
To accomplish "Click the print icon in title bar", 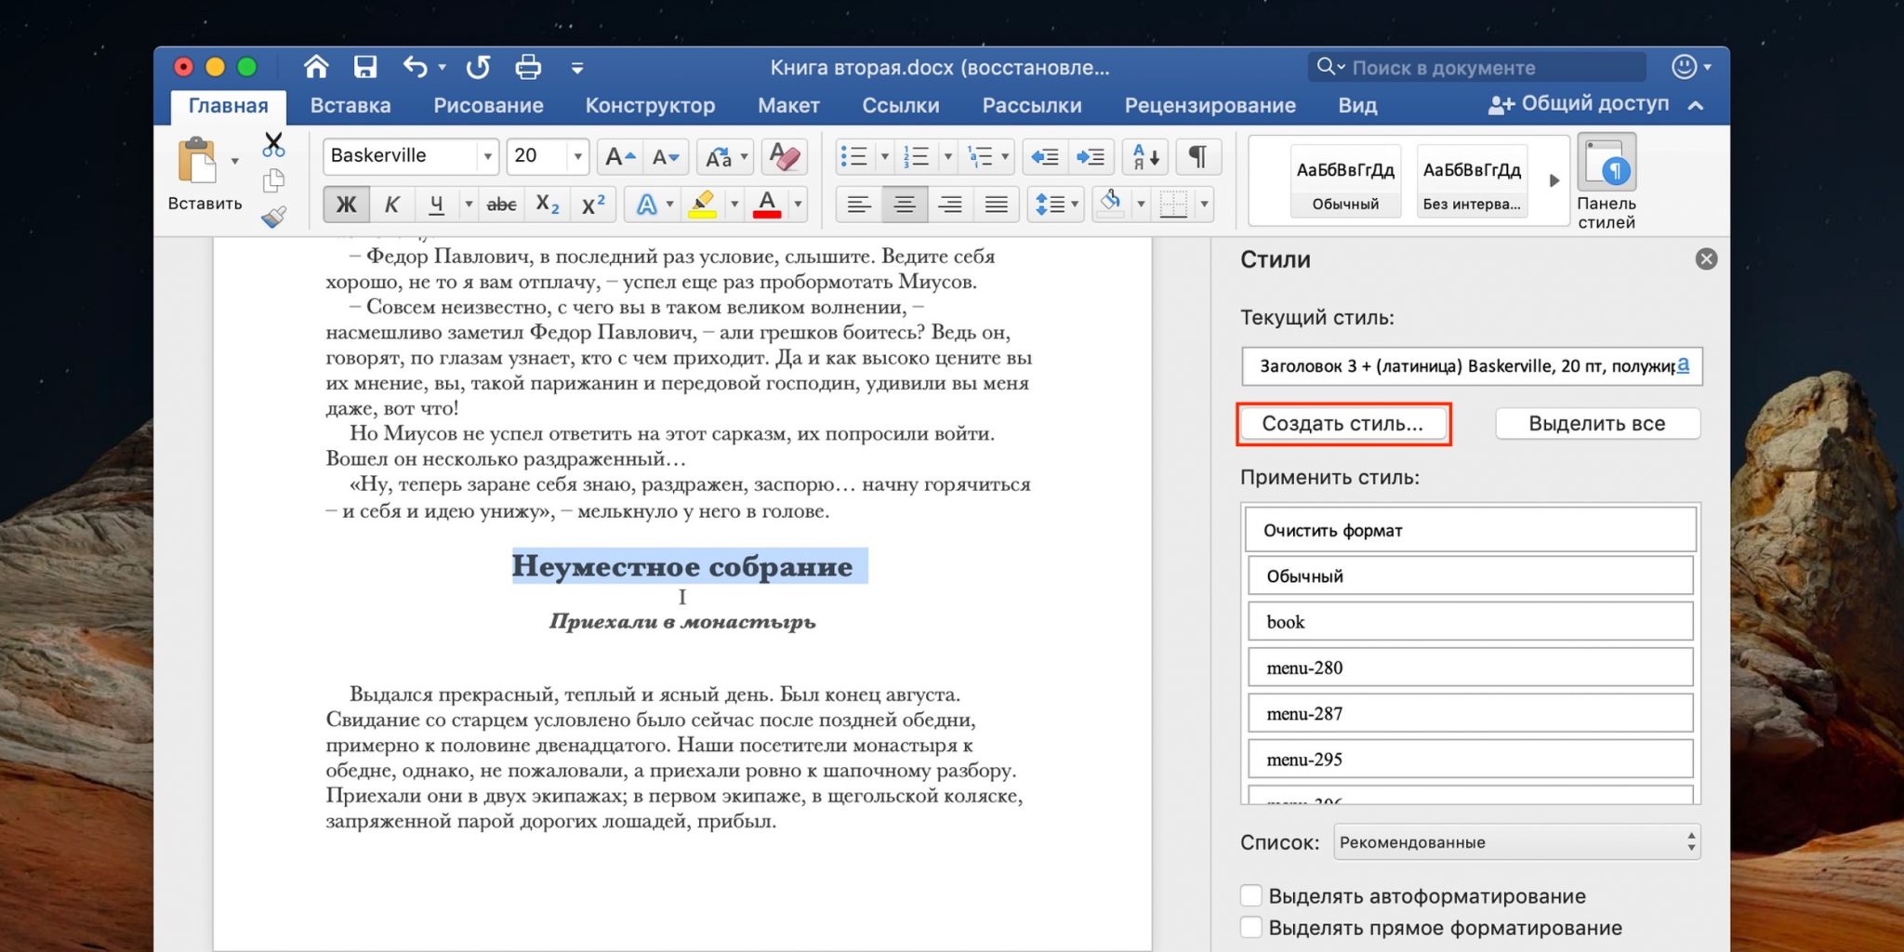I will coord(527,67).
